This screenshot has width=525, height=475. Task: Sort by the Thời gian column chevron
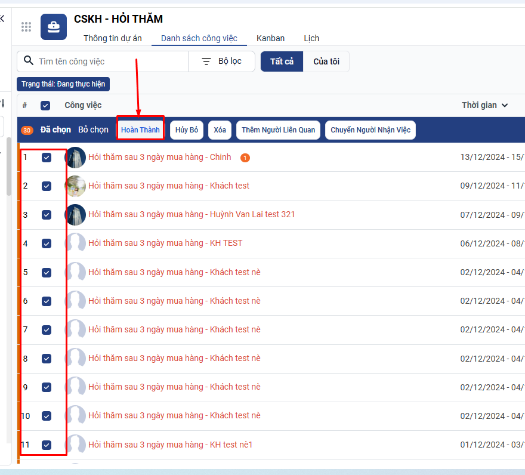click(505, 106)
